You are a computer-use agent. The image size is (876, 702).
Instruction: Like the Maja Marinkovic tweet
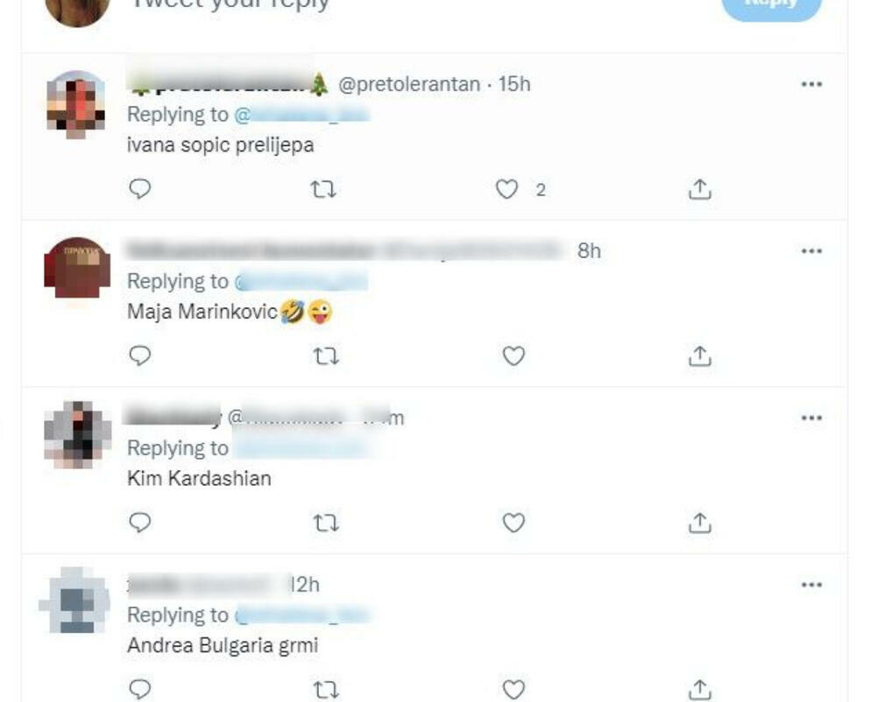click(513, 355)
